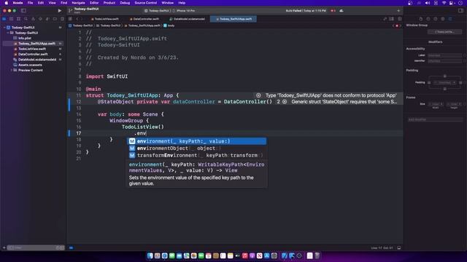Open the File inspector tab icon
The image size is (467, 262).
(421, 19)
